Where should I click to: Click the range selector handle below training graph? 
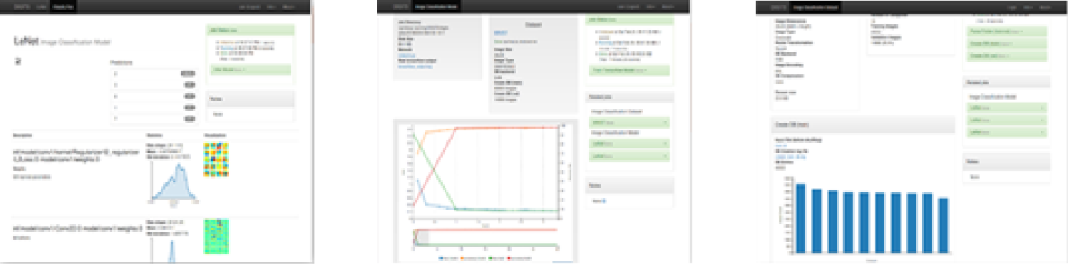coord(420,238)
